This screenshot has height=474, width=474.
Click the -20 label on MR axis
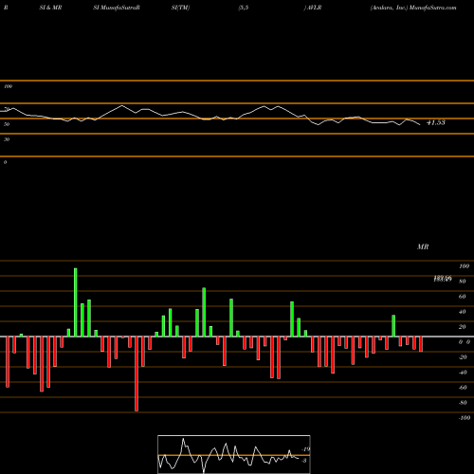pos(463,357)
